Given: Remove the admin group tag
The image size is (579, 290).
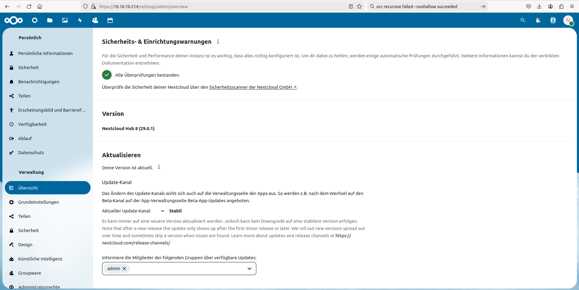Looking at the screenshot, I should click(124, 269).
